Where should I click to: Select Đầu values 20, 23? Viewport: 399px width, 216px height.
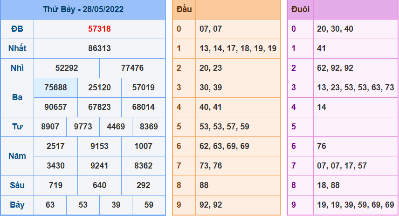coord(211,68)
